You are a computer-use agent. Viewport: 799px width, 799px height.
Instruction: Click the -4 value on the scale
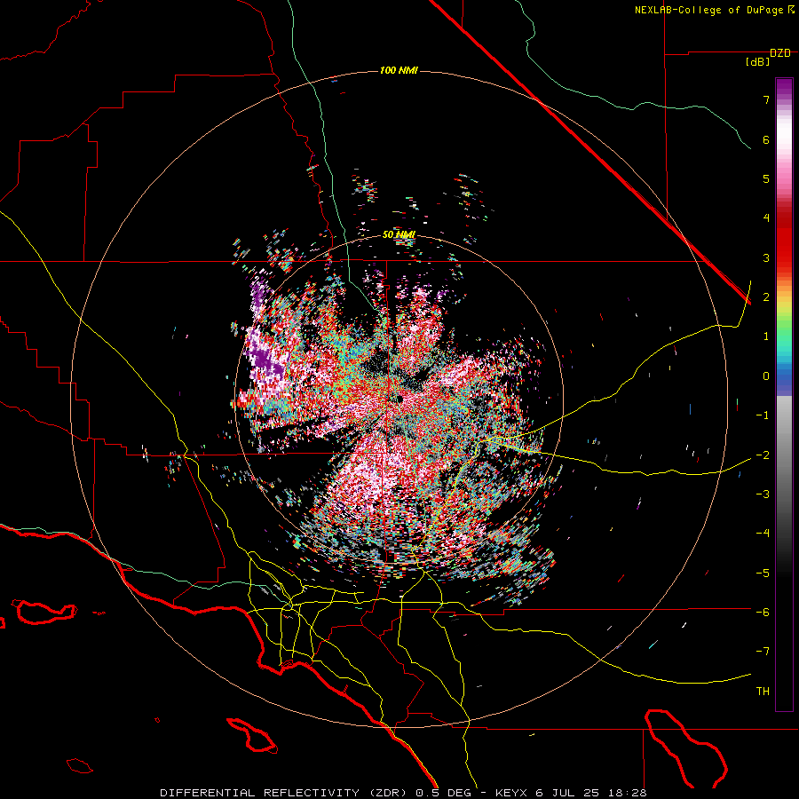pos(763,534)
